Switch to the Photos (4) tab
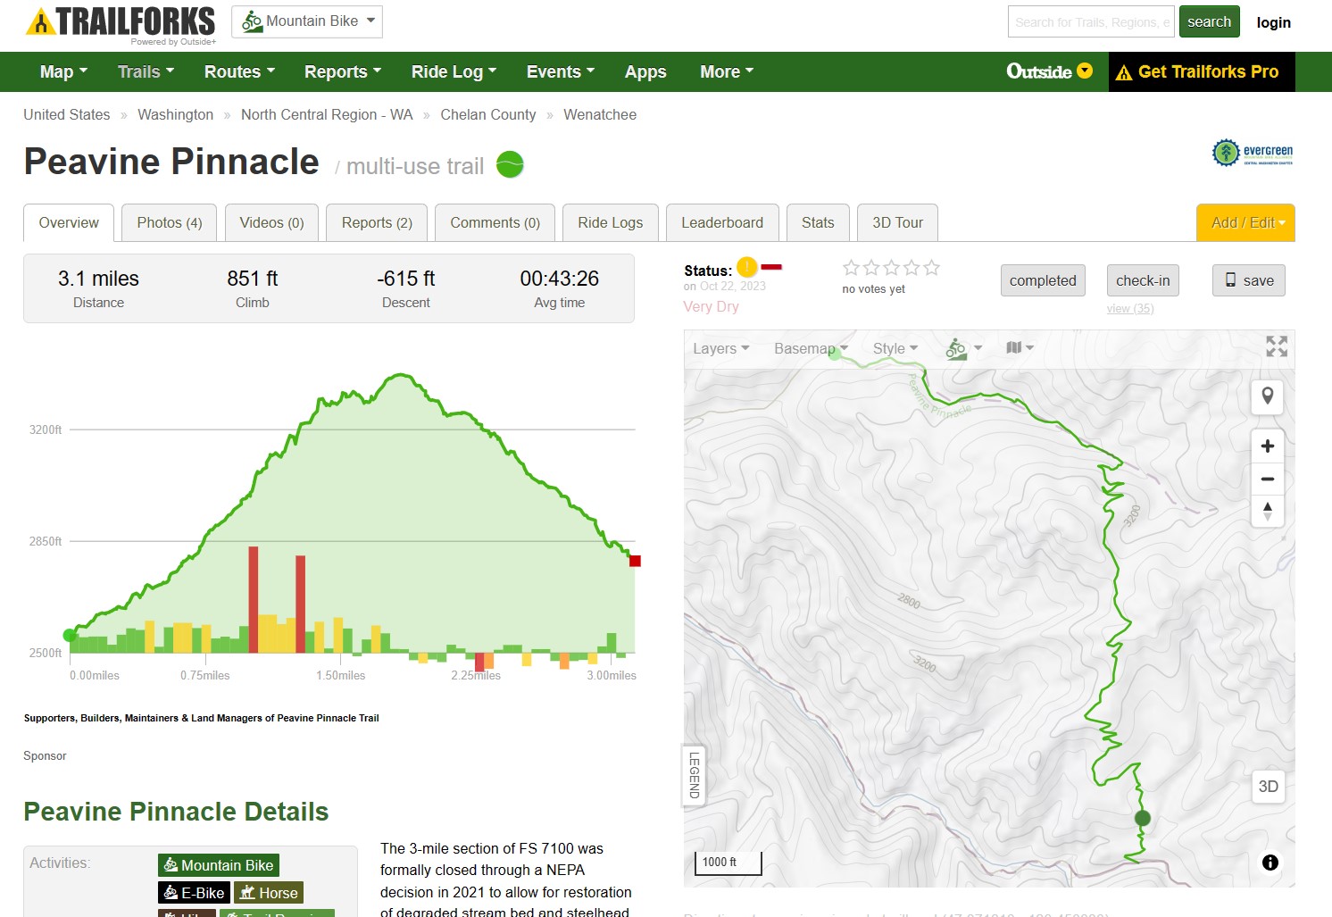1332x917 pixels. click(170, 222)
